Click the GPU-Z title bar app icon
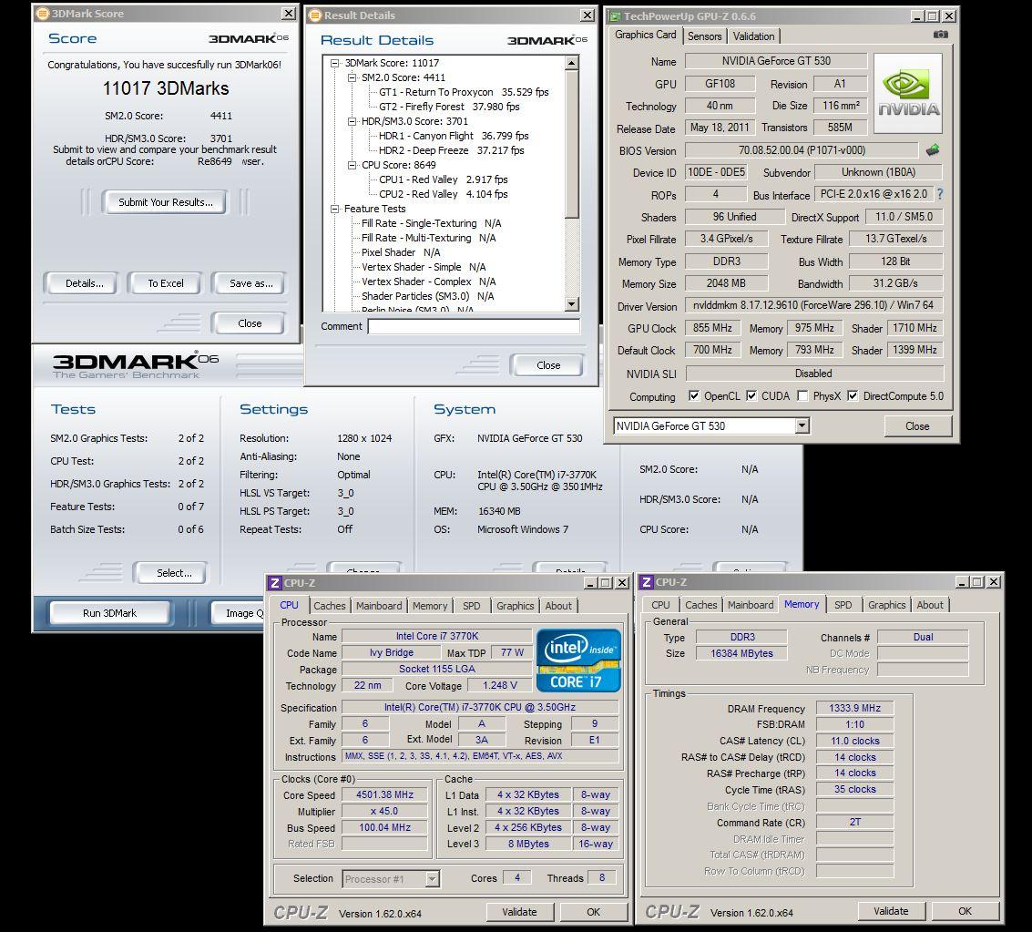 [x=615, y=15]
